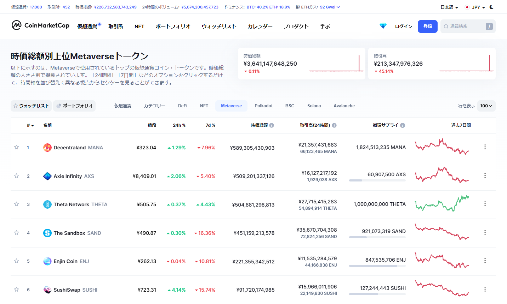Select the Metaverse category tab

coord(232,106)
